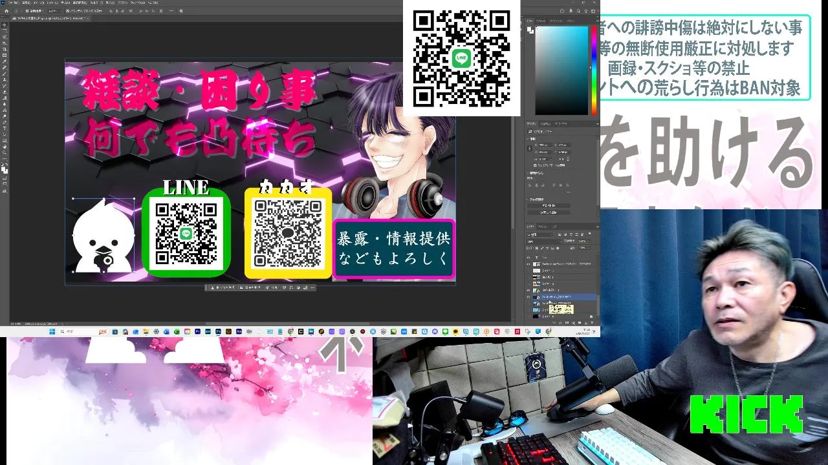Open the layer filter type dropdown
This screenshot has width=828, height=465.
[539, 234]
